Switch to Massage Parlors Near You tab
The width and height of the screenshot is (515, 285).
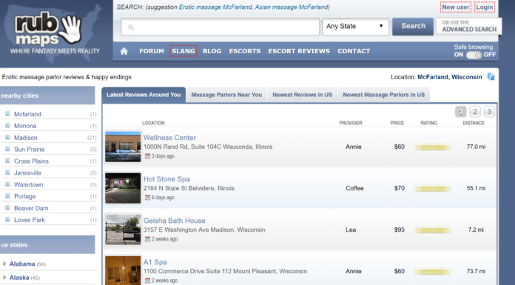coord(226,95)
